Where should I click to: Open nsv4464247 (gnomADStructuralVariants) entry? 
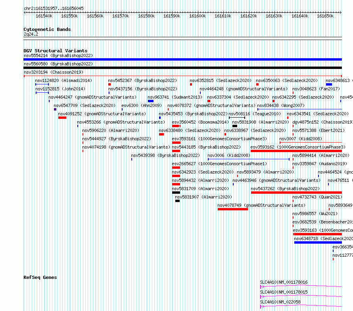tap(92, 97)
